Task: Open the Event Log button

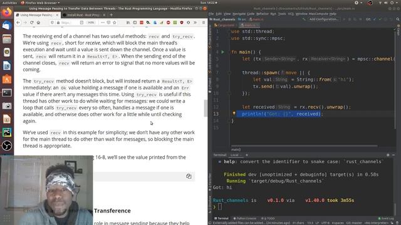Action: 386,218
